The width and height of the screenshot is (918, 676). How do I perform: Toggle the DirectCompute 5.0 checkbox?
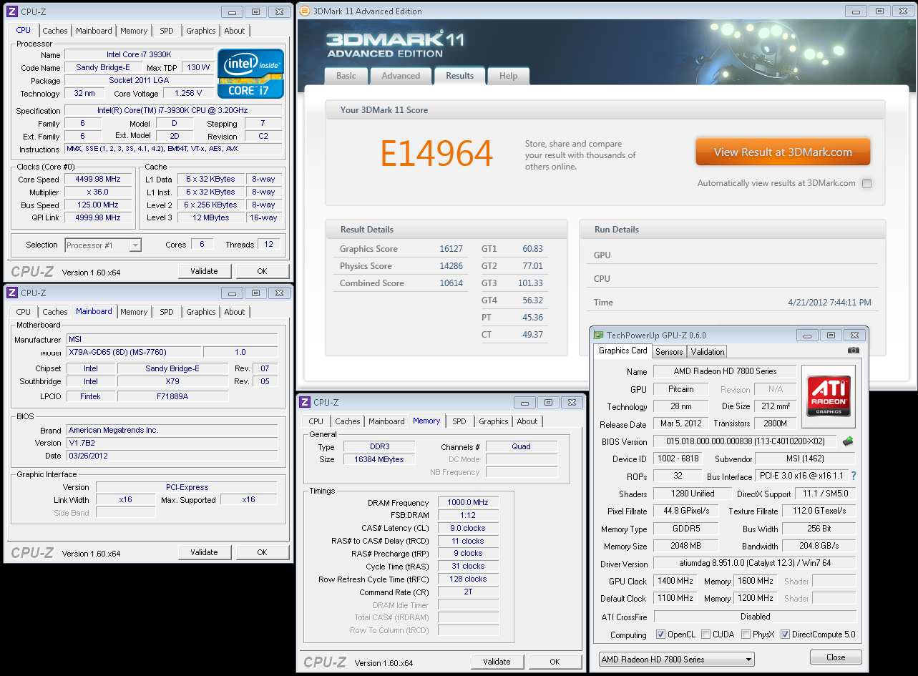pos(785,635)
